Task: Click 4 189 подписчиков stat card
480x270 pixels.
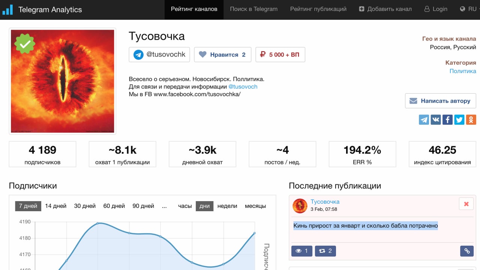Action: coord(42,154)
